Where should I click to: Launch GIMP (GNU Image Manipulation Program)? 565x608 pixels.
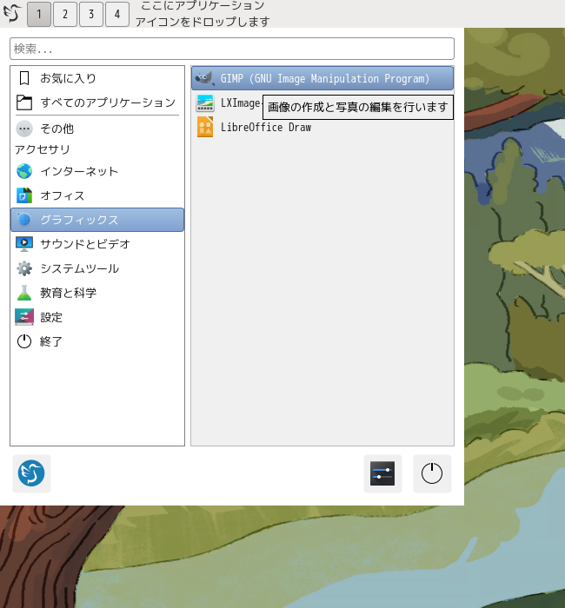pos(322,78)
